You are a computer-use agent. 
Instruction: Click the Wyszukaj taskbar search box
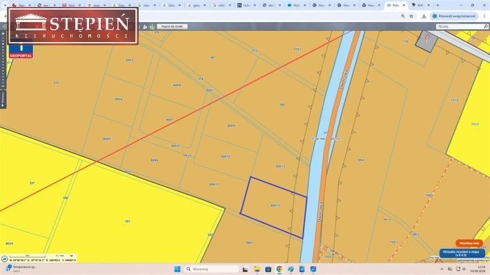click(212, 269)
